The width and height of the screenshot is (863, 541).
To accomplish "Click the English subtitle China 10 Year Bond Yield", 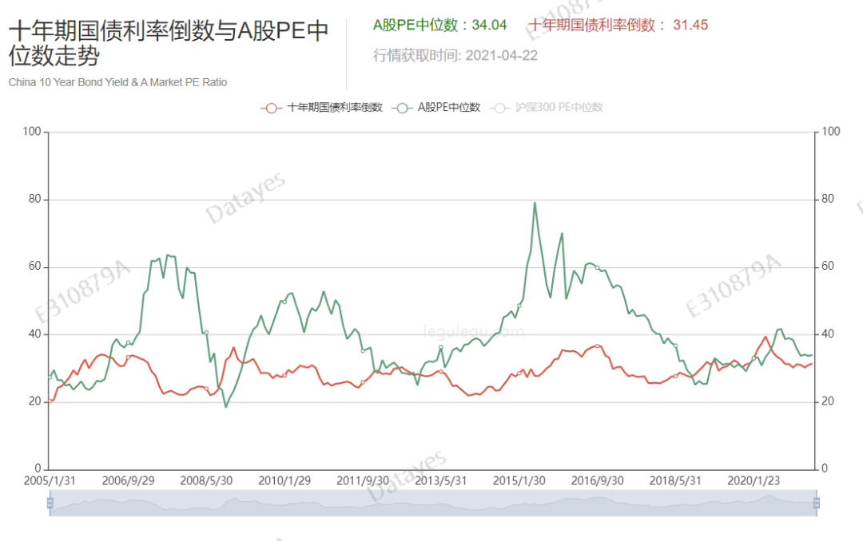I will tap(118, 82).
